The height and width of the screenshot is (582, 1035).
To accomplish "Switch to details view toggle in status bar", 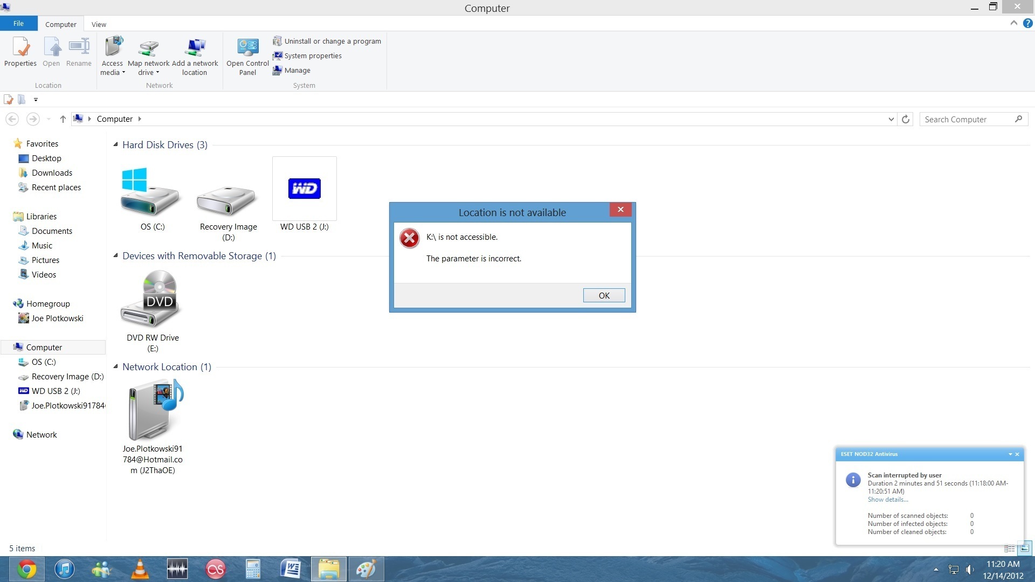I will 1009,548.
